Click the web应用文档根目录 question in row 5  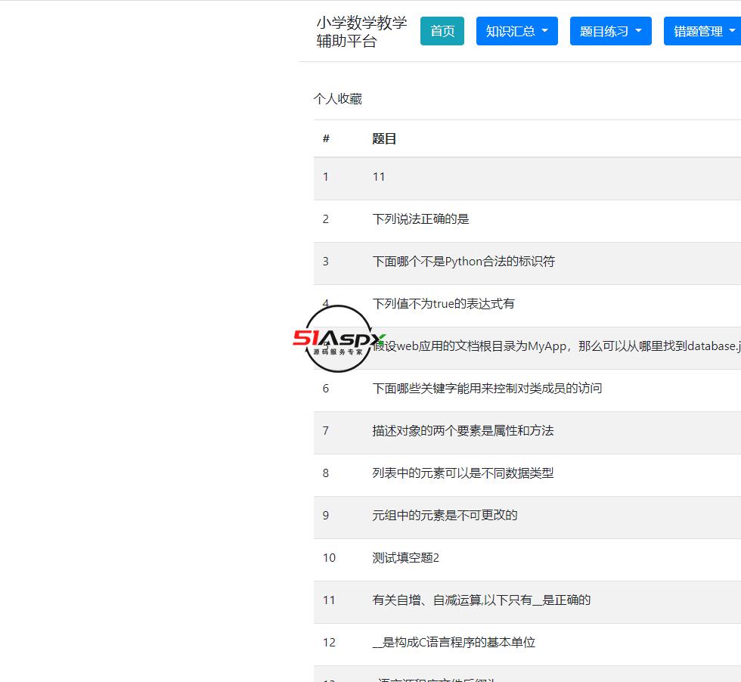pos(529,346)
